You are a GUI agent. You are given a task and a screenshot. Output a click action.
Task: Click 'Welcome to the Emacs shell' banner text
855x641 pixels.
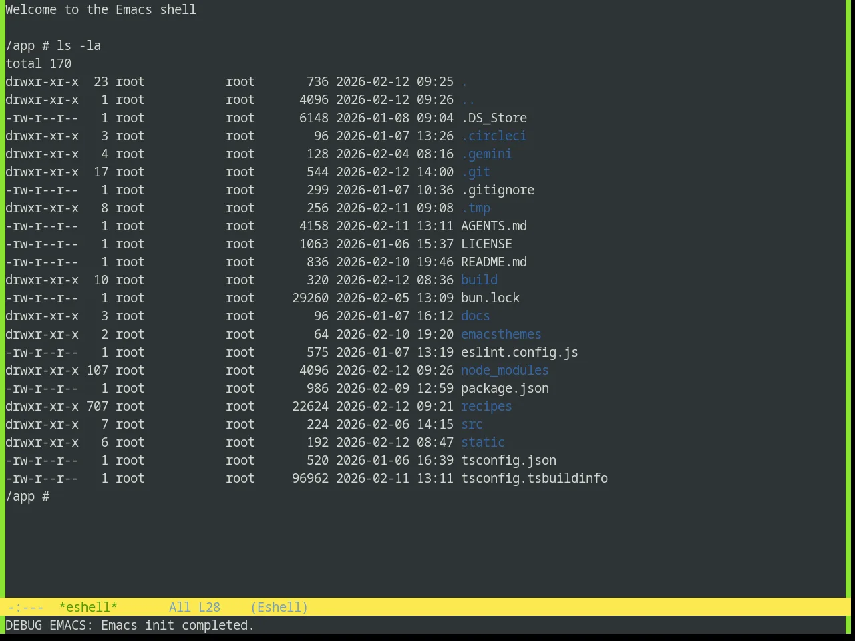[101, 10]
